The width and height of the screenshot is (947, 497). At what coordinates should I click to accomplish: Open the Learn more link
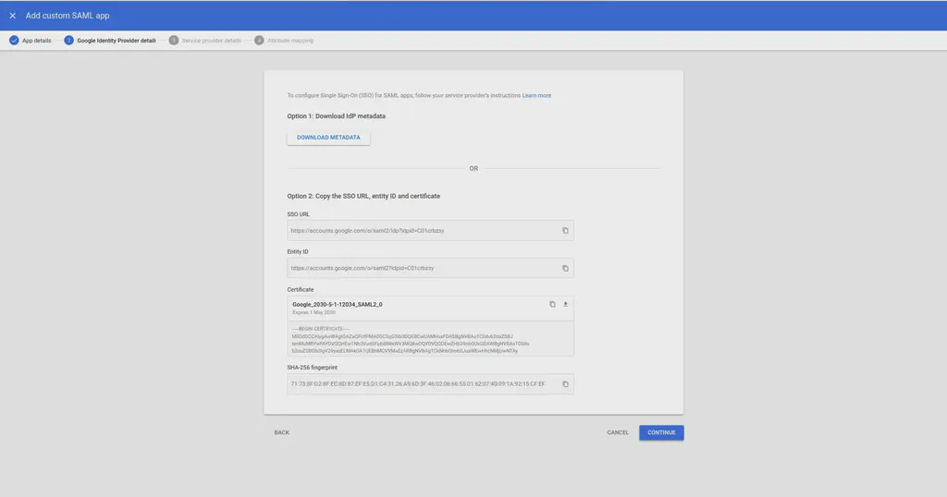[x=536, y=95]
